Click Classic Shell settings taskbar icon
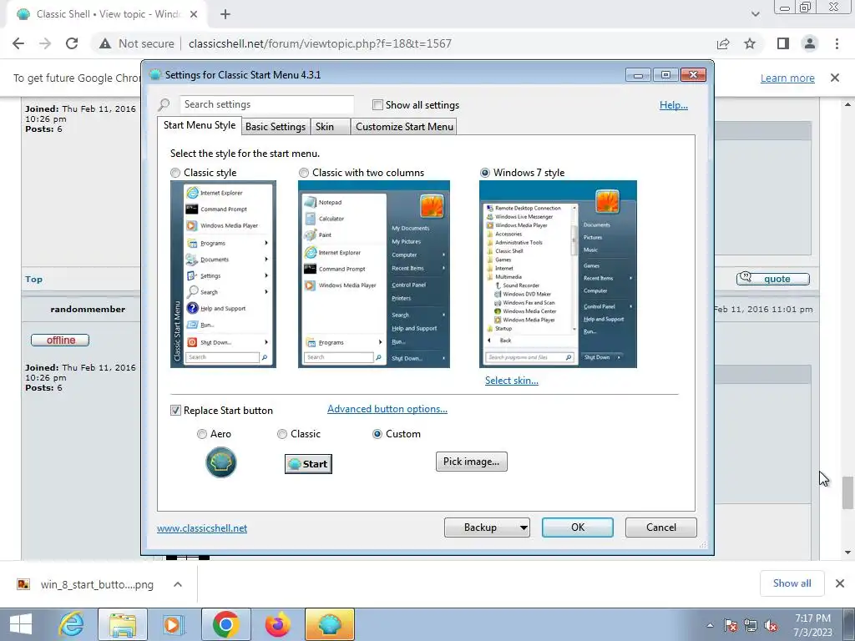855x641 pixels. pyautogui.click(x=329, y=624)
